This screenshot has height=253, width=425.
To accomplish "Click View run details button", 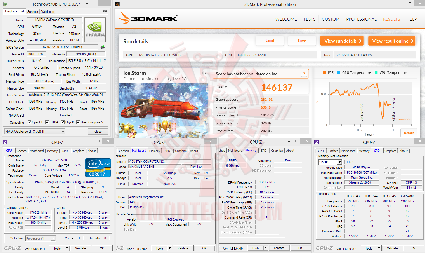I will [342, 41].
